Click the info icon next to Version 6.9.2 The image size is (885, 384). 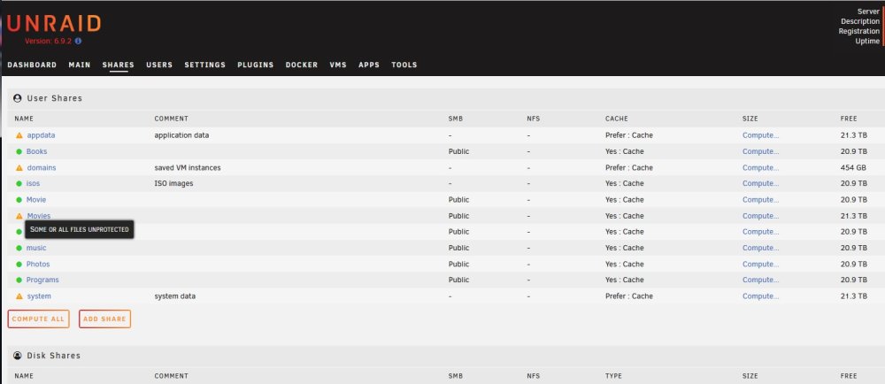[x=78, y=42]
